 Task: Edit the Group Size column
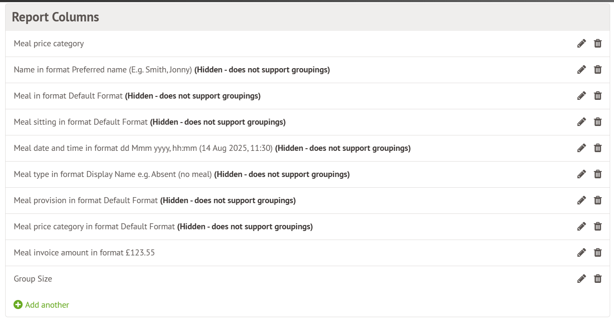[581, 279]
